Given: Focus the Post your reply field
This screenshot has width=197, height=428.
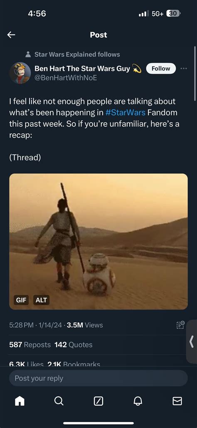Looking at the screenshot, I should [98, 378].
